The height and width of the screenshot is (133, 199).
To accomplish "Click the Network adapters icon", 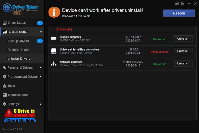I will tap(54, 63).
